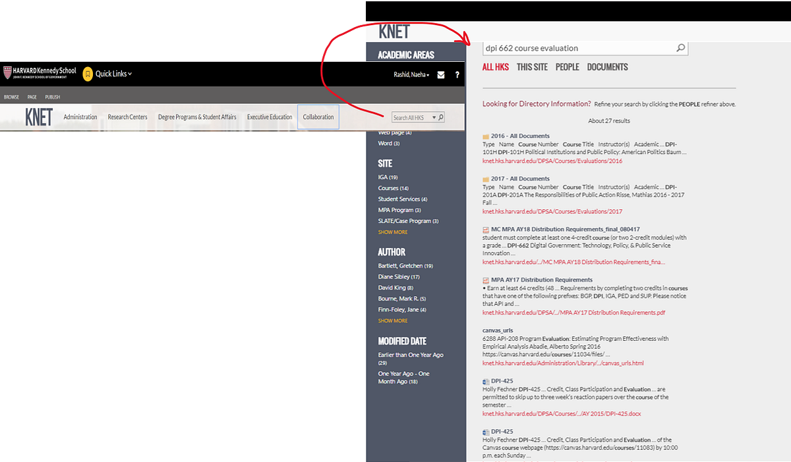Screen dimensions: 791x462
Task: Click the small search magnifier in navigation bar
Action: (441, 118)
